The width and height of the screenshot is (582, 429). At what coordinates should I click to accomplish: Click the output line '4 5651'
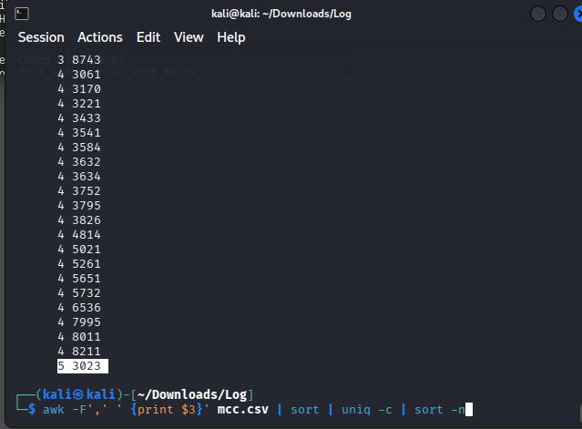tap(79, 279)
